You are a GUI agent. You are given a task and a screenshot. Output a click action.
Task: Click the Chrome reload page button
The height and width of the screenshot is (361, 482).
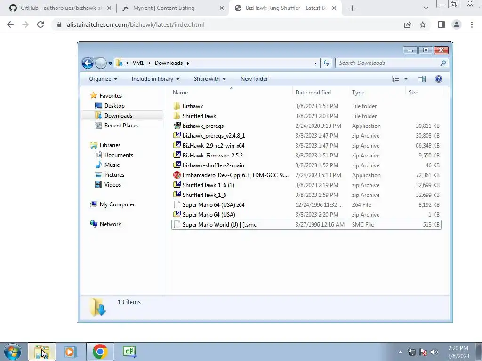(x=40, y=24)
